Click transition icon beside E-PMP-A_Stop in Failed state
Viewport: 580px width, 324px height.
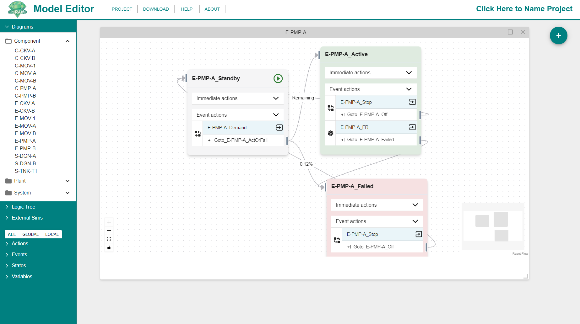coord(337,240)
